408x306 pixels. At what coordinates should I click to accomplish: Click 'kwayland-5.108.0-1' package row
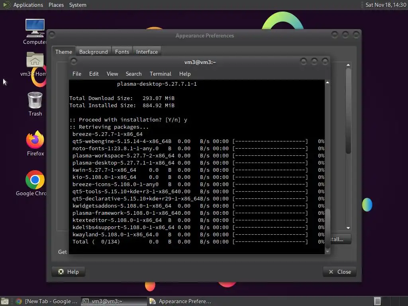[198, 234]
